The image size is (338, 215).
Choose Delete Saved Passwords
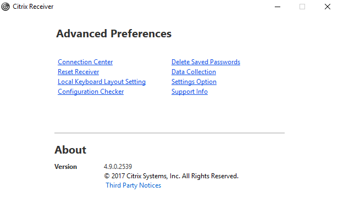206,62
